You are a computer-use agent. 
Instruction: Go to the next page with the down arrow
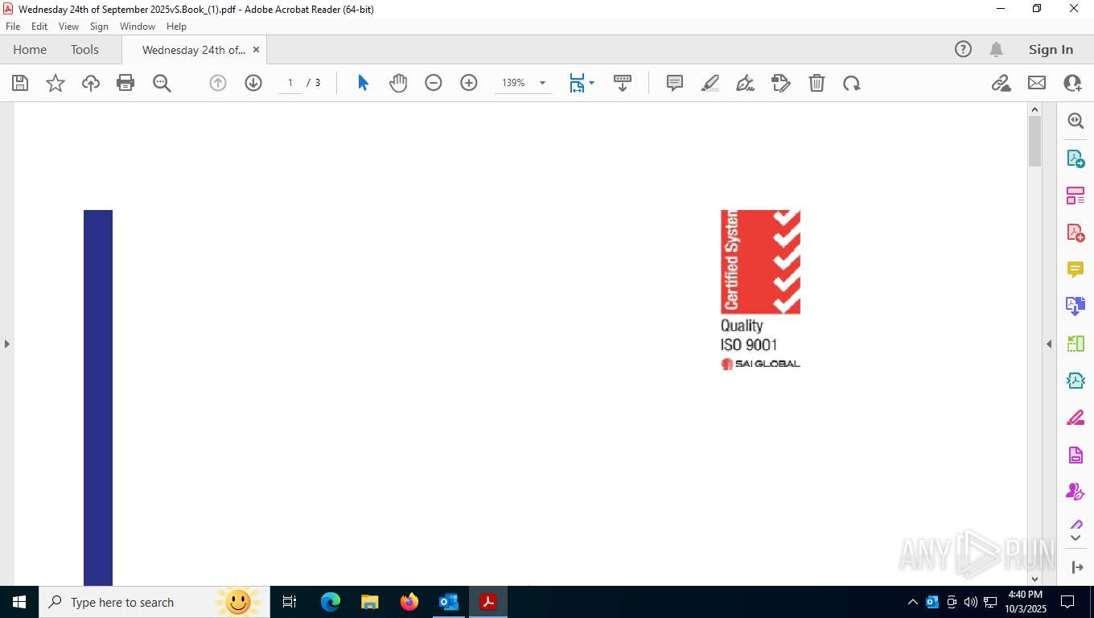[253, 83]
